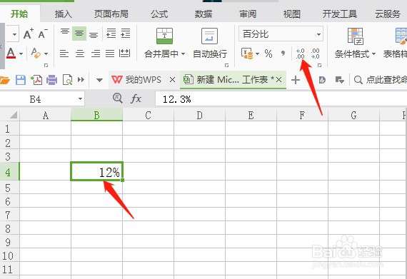Open the 页面布局 tab
The width and height of the screenshot is (407, 279).
coord(111,14)
